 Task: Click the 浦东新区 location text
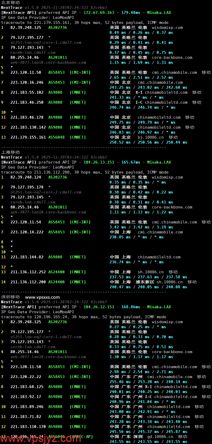point(145,282)
